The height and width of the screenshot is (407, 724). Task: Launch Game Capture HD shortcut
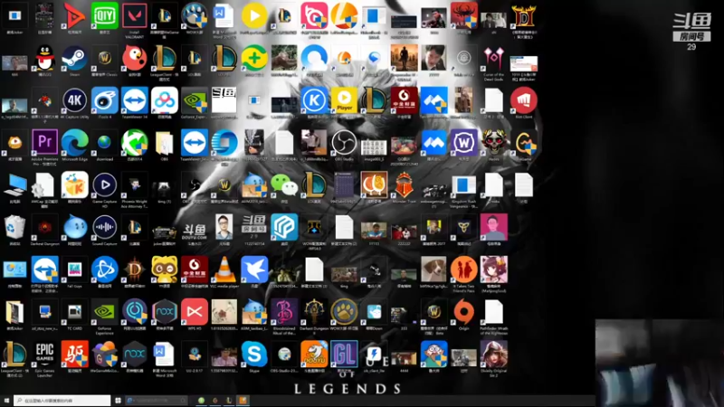(x=104, y=185)
